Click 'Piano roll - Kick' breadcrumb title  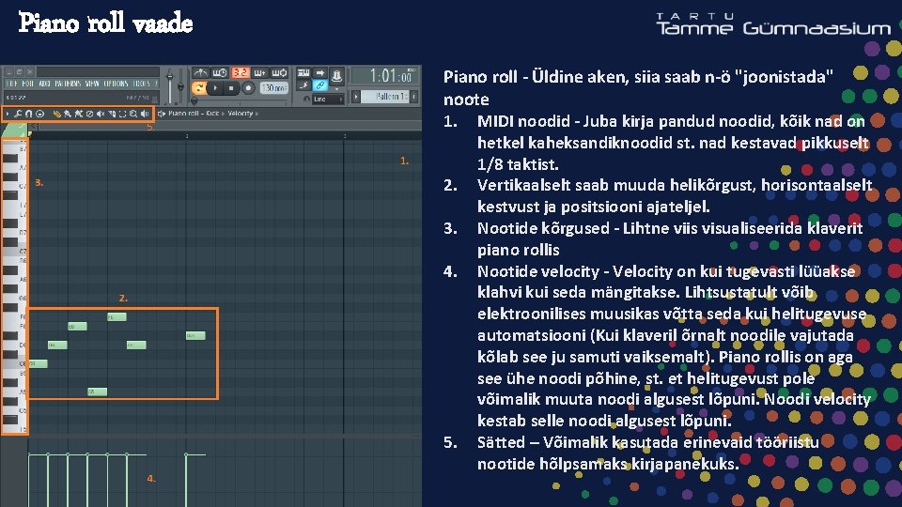(x=194, y=114)
